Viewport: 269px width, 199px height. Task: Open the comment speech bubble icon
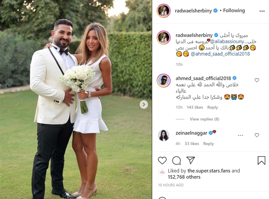176,161
